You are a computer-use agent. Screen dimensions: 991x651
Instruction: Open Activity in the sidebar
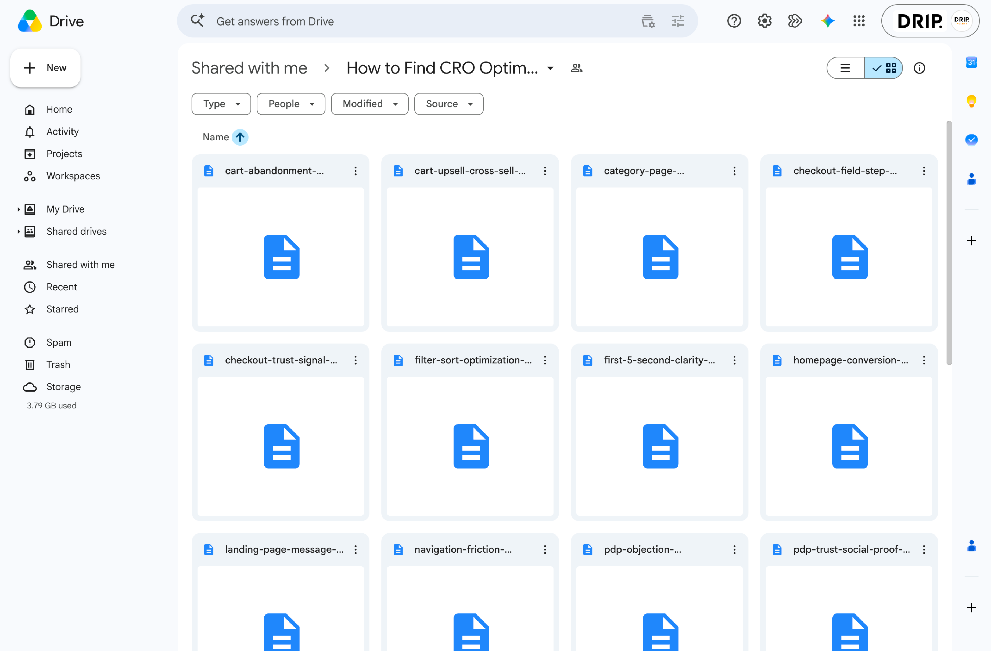(62, 132)
